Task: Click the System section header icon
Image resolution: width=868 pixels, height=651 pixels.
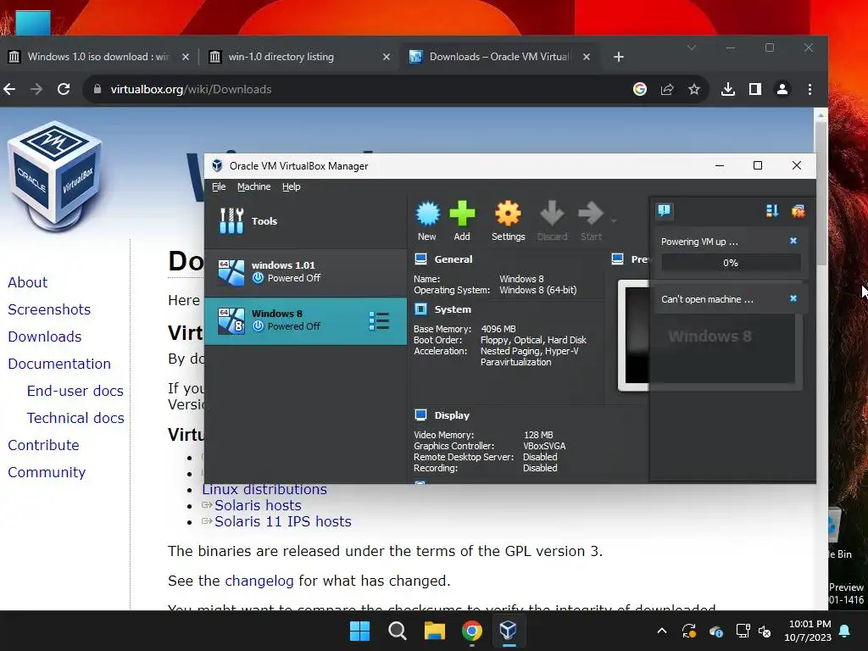Action: pos(420,309)
